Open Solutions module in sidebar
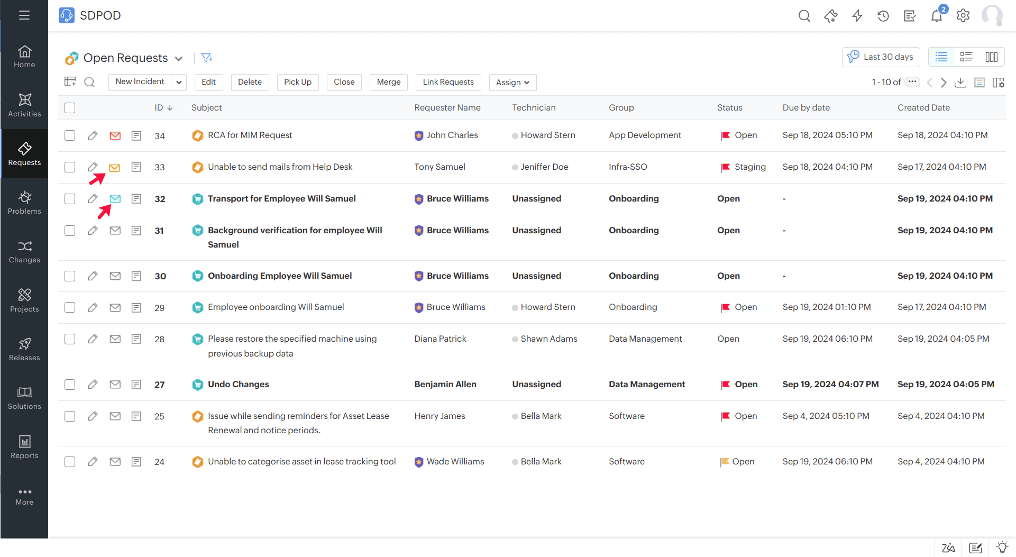 tap(24, 398)
